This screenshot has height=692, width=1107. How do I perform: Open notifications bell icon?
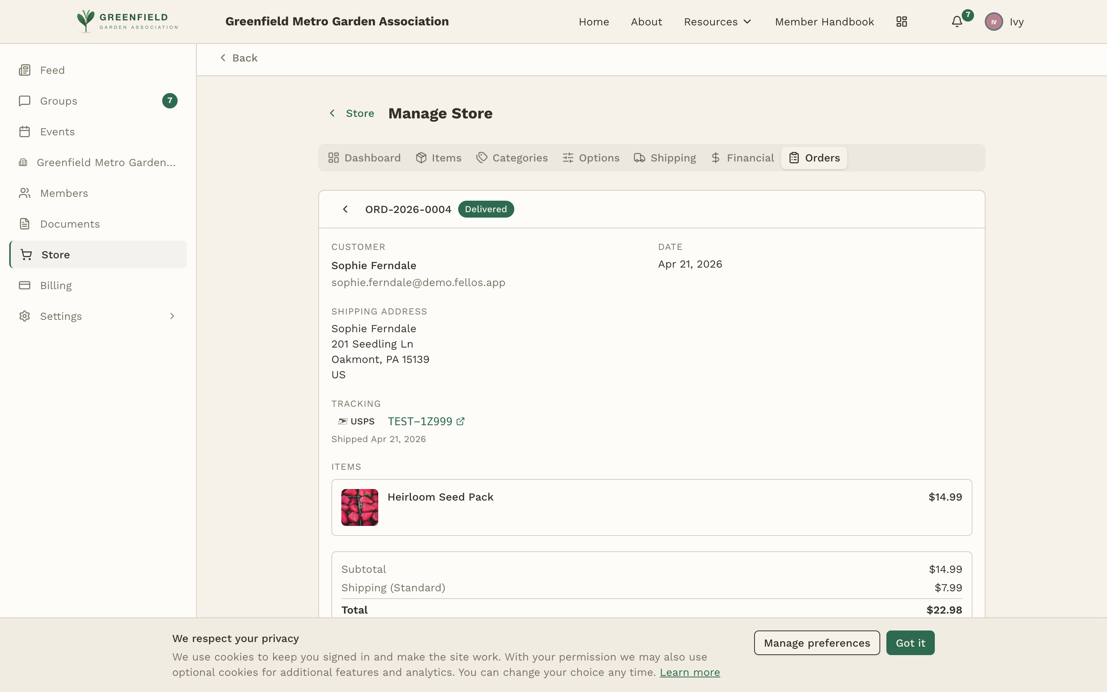[x=956, y=22]
